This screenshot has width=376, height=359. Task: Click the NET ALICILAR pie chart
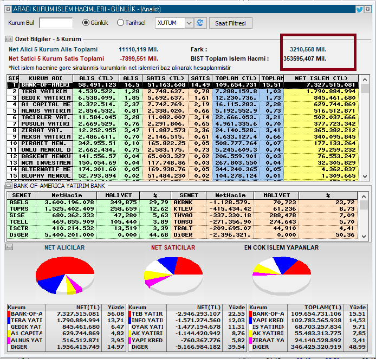65,275
